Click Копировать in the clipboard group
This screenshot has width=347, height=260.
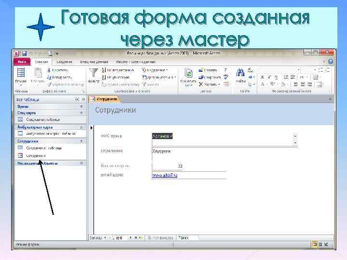59,78
